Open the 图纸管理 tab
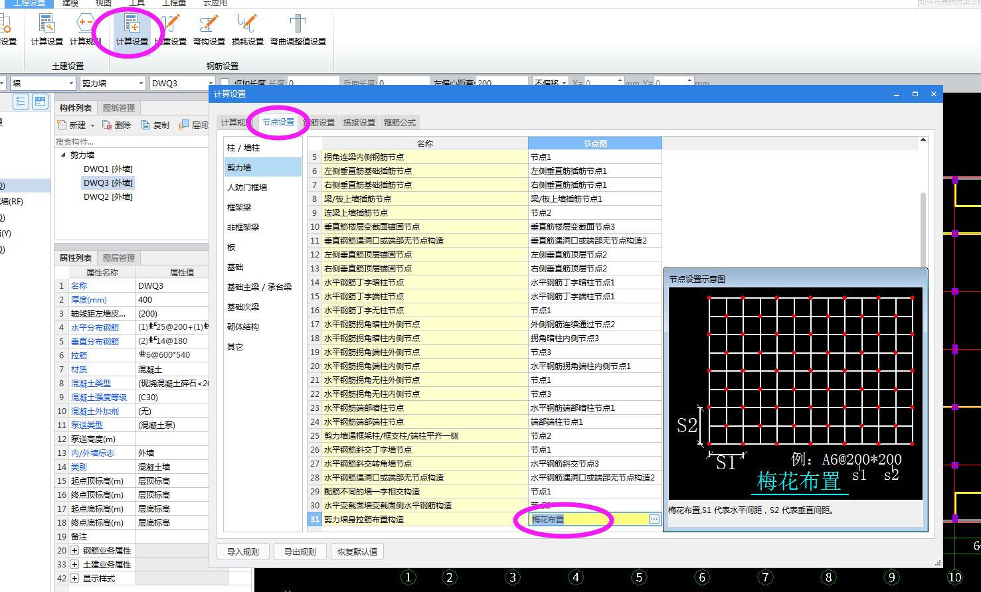Image resolution: width=981 pixels, height=592 pixels. pos(119,108)
